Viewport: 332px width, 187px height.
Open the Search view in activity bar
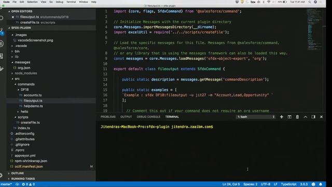pos(2,18)
